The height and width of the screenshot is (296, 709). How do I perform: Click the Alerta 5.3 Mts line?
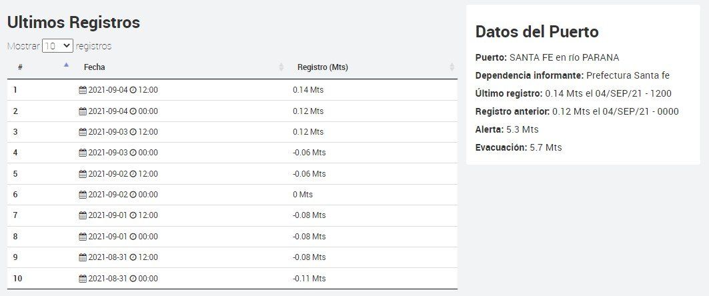pyautogui.click(x=507, y=129)
